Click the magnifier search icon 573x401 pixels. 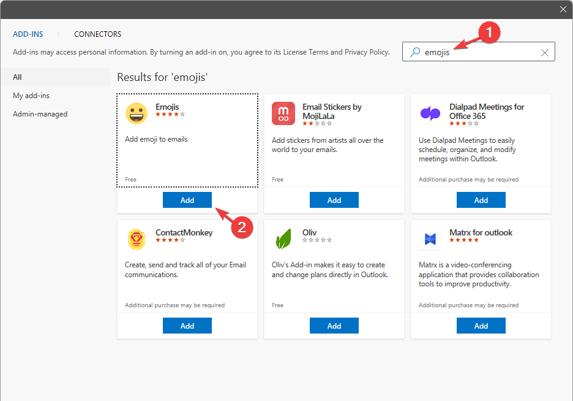415,52
